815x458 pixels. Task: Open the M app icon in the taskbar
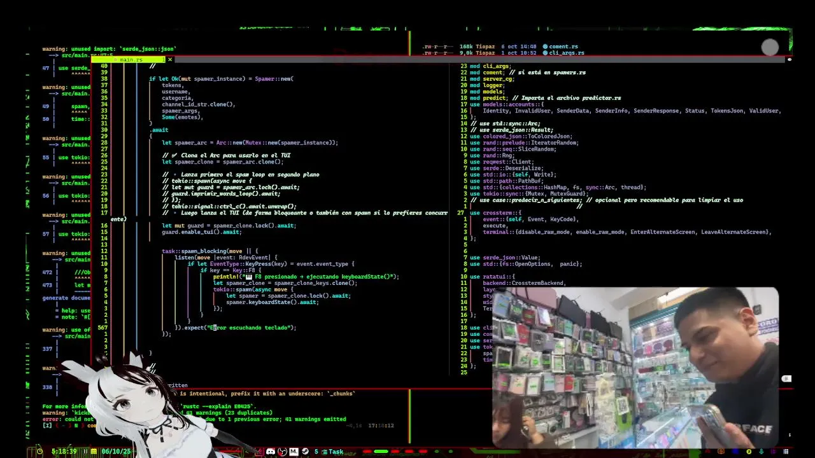pyautogui.click(x=294, y=452)
